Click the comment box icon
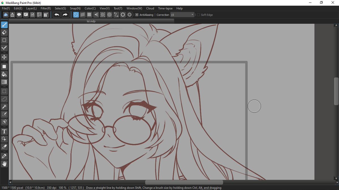Screen dimensions: 339x190 pos(26,15)
